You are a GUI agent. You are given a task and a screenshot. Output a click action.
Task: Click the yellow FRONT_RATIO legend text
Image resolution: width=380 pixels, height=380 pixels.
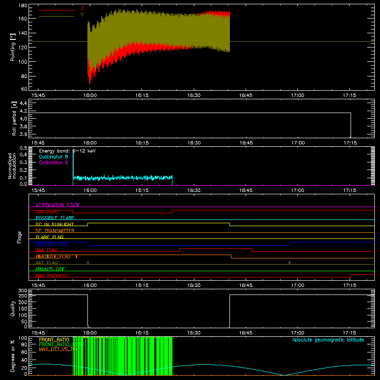(54, 340)
